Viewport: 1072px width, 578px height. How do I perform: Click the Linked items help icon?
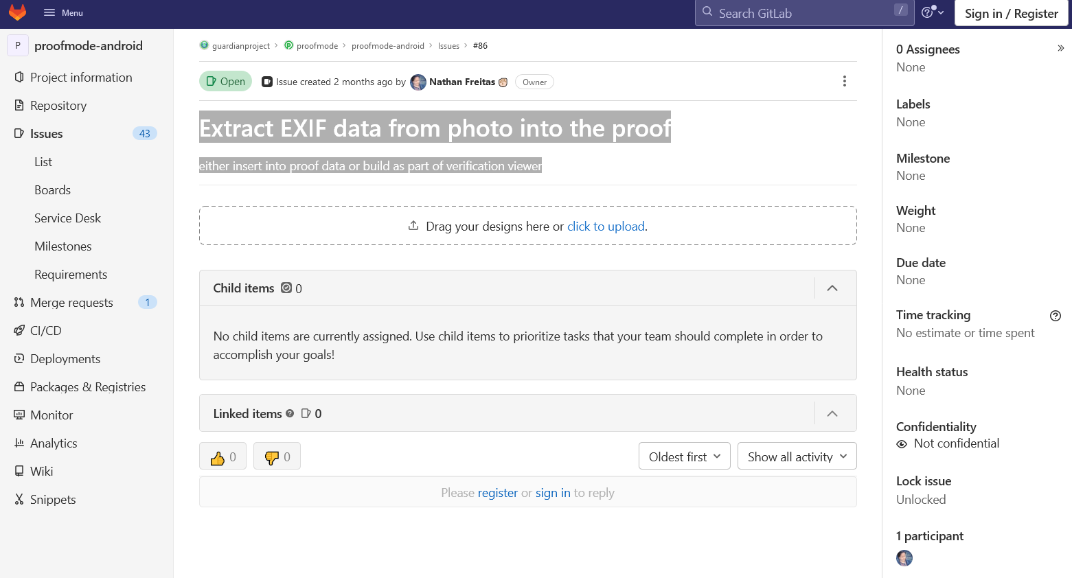290,413
